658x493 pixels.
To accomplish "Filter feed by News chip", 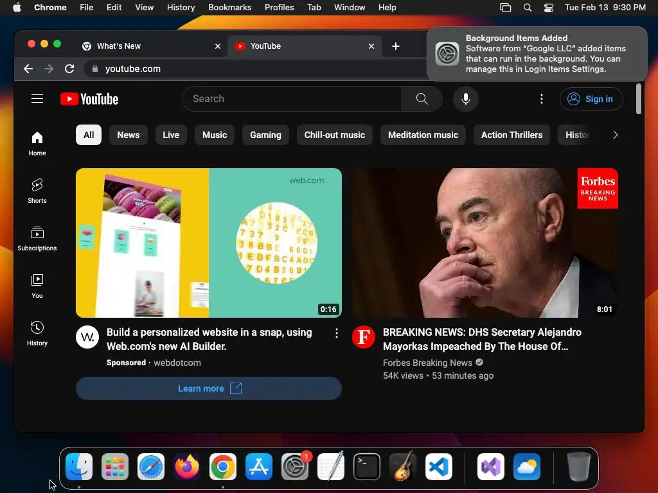I will click(x=129, y=135).
